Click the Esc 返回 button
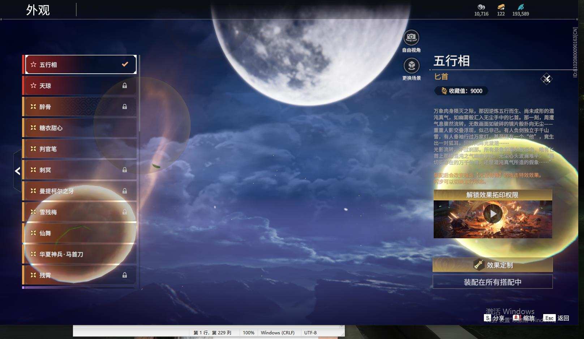Image resolution: width=584 pixels, height=339 pixels. (556, 318)
